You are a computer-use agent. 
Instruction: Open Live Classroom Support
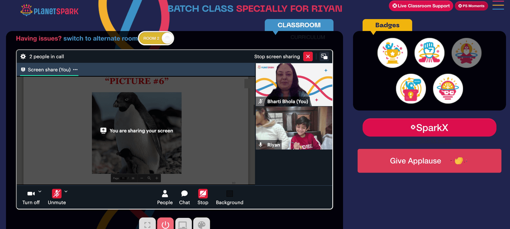pos(421,6)
